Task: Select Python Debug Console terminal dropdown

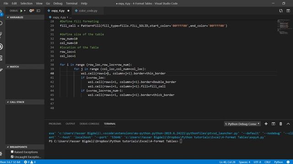Action: (x=242, y=124)
